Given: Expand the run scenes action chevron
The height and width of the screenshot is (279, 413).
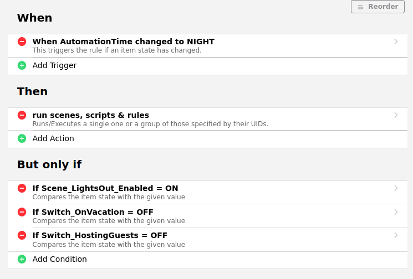Looking at the screenshot, I should (x=396, y=115).
